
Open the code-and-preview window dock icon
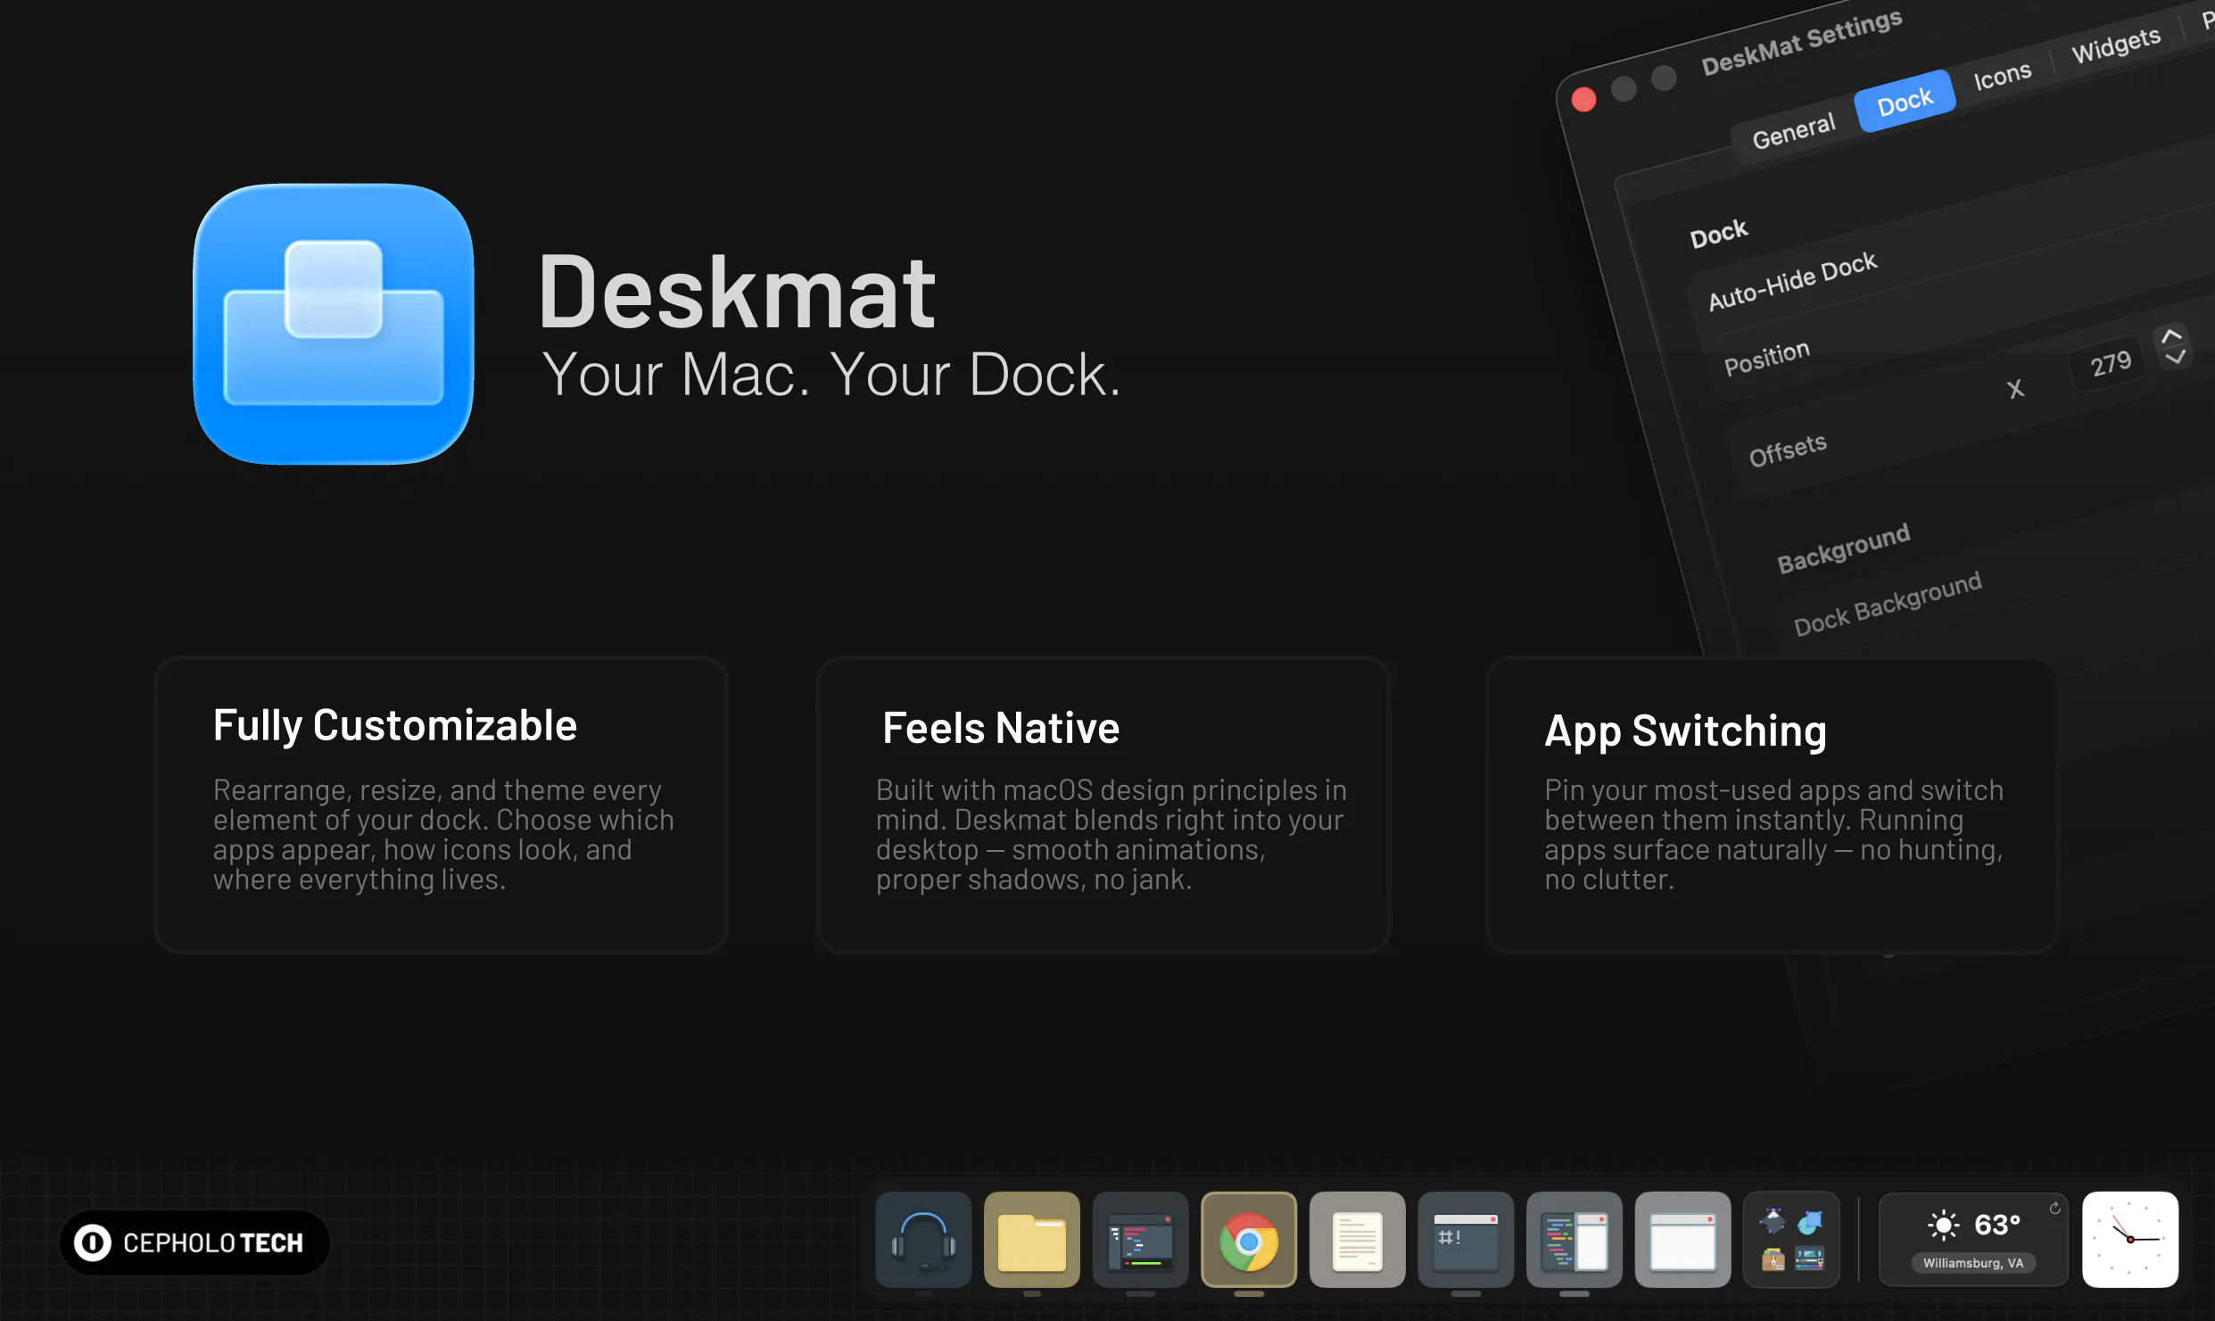click(x=1574, y=1239)
